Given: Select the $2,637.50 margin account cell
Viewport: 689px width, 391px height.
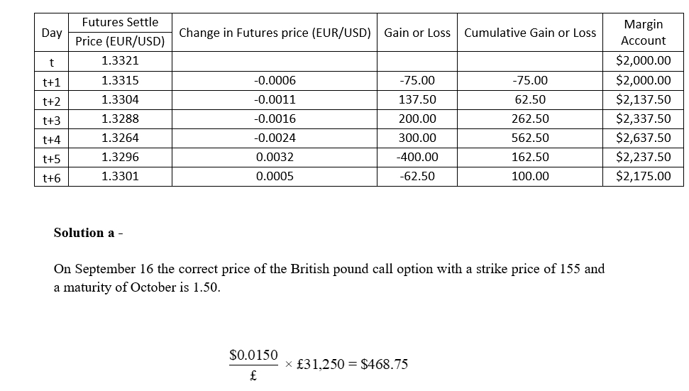Looking at the screenshot, I should (643, 138).
